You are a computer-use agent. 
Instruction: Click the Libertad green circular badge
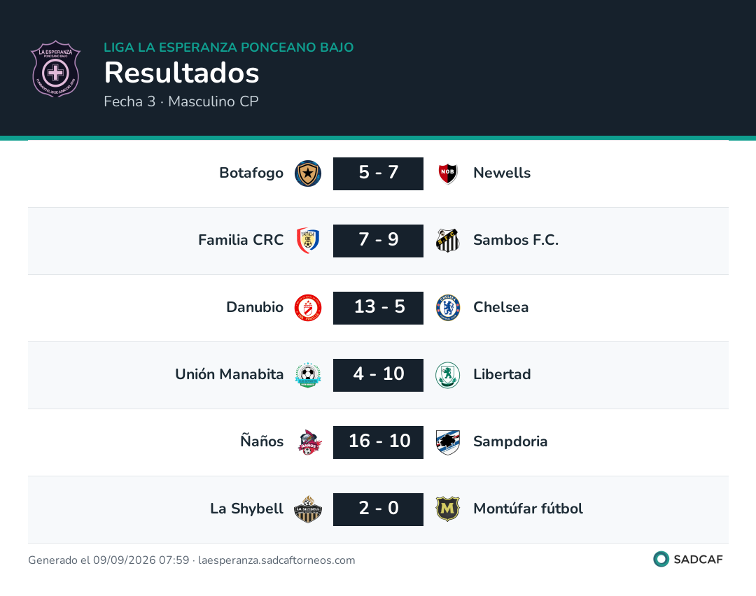click(x=447, y=375)
